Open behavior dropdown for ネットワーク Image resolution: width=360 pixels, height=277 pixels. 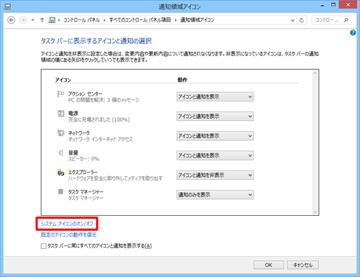pyautogui.click(x=215, y=136)
